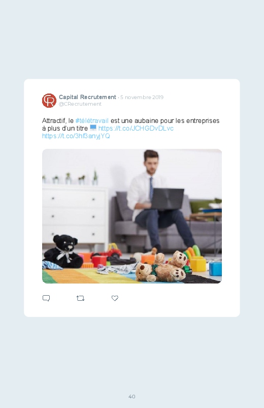Enlarge the tweet photo of man working
Screen dimensions: 264x408
(x=132, y=216)
